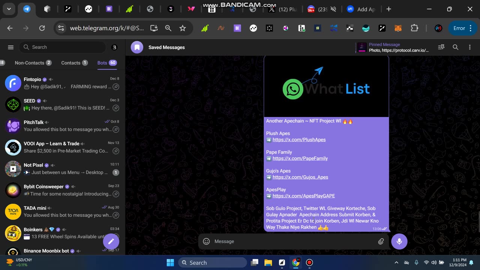Click the new message pencil button
Image resolution: width=480 pixels, height=270 pixels.
(x=111, y=241)
